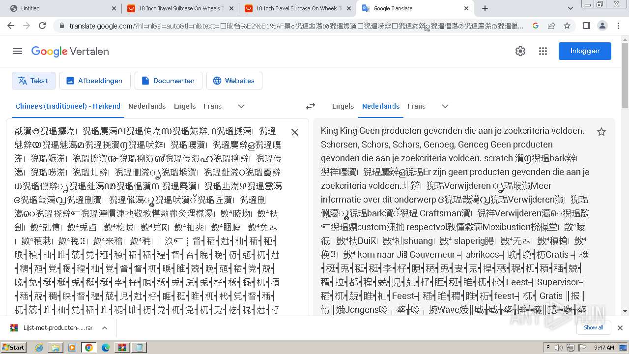Select Chinees (traditioneel) - Herkend source language
This screenshot has width=629, height=354.
[x=68, y=106]
